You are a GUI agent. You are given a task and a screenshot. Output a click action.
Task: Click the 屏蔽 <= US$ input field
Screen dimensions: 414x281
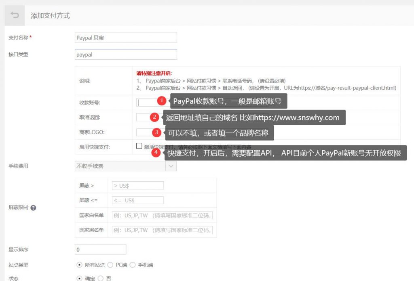coord(138,200)
